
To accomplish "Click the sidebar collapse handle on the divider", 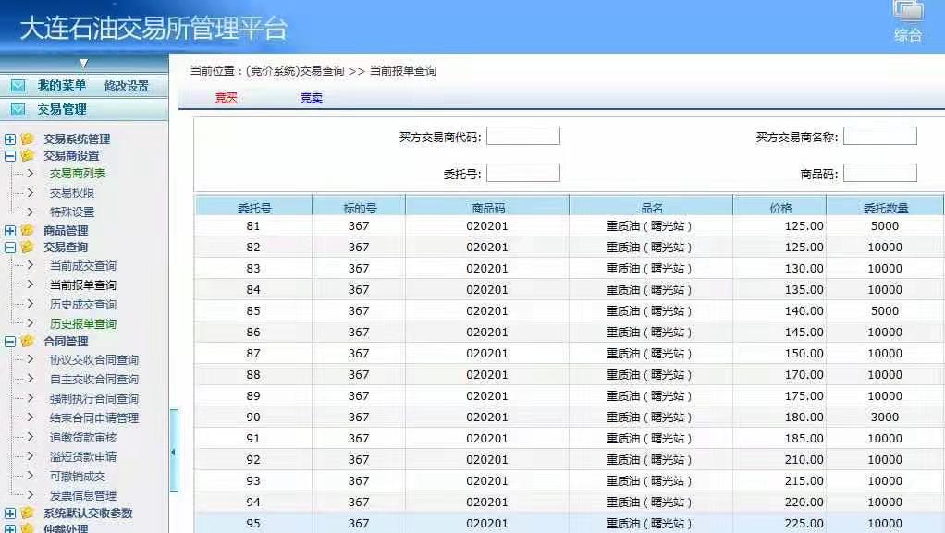I will (x=174, y=452).
